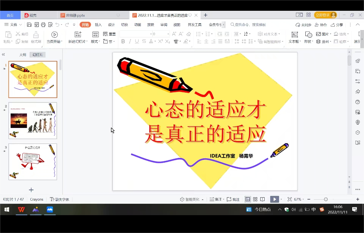Screen dimensions: 364x233
Task: Switch to slide sorter grid view
Action: click(255, 199)
